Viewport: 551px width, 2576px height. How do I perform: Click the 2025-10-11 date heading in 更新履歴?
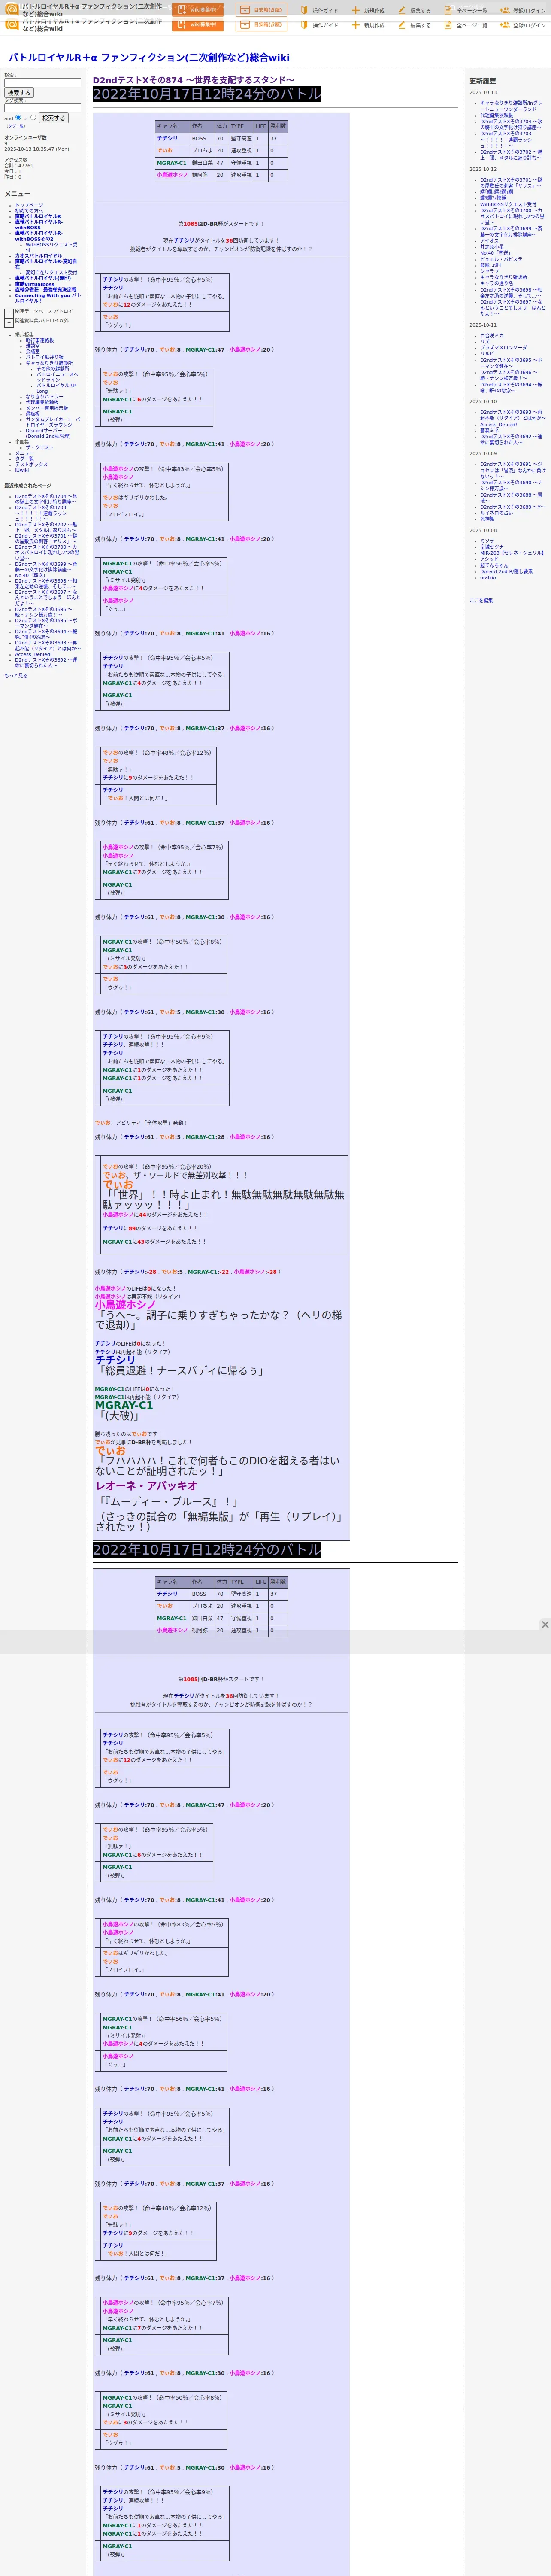[x=483, y=325]
